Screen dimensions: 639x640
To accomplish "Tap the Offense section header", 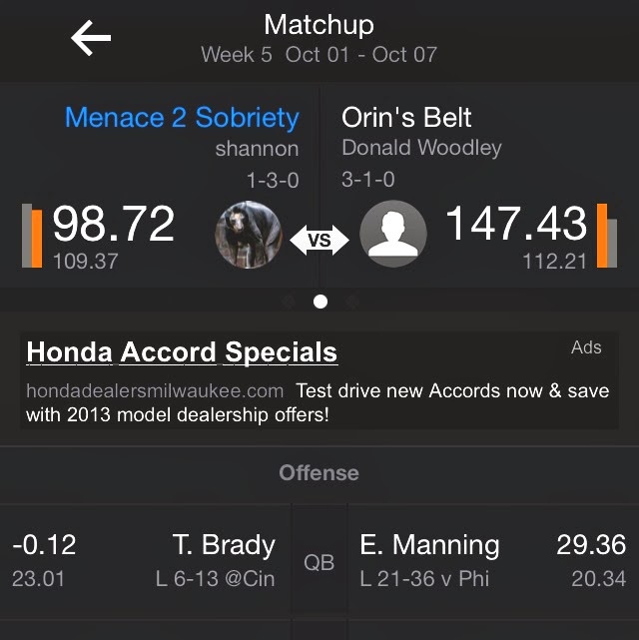I will (319, 473).
